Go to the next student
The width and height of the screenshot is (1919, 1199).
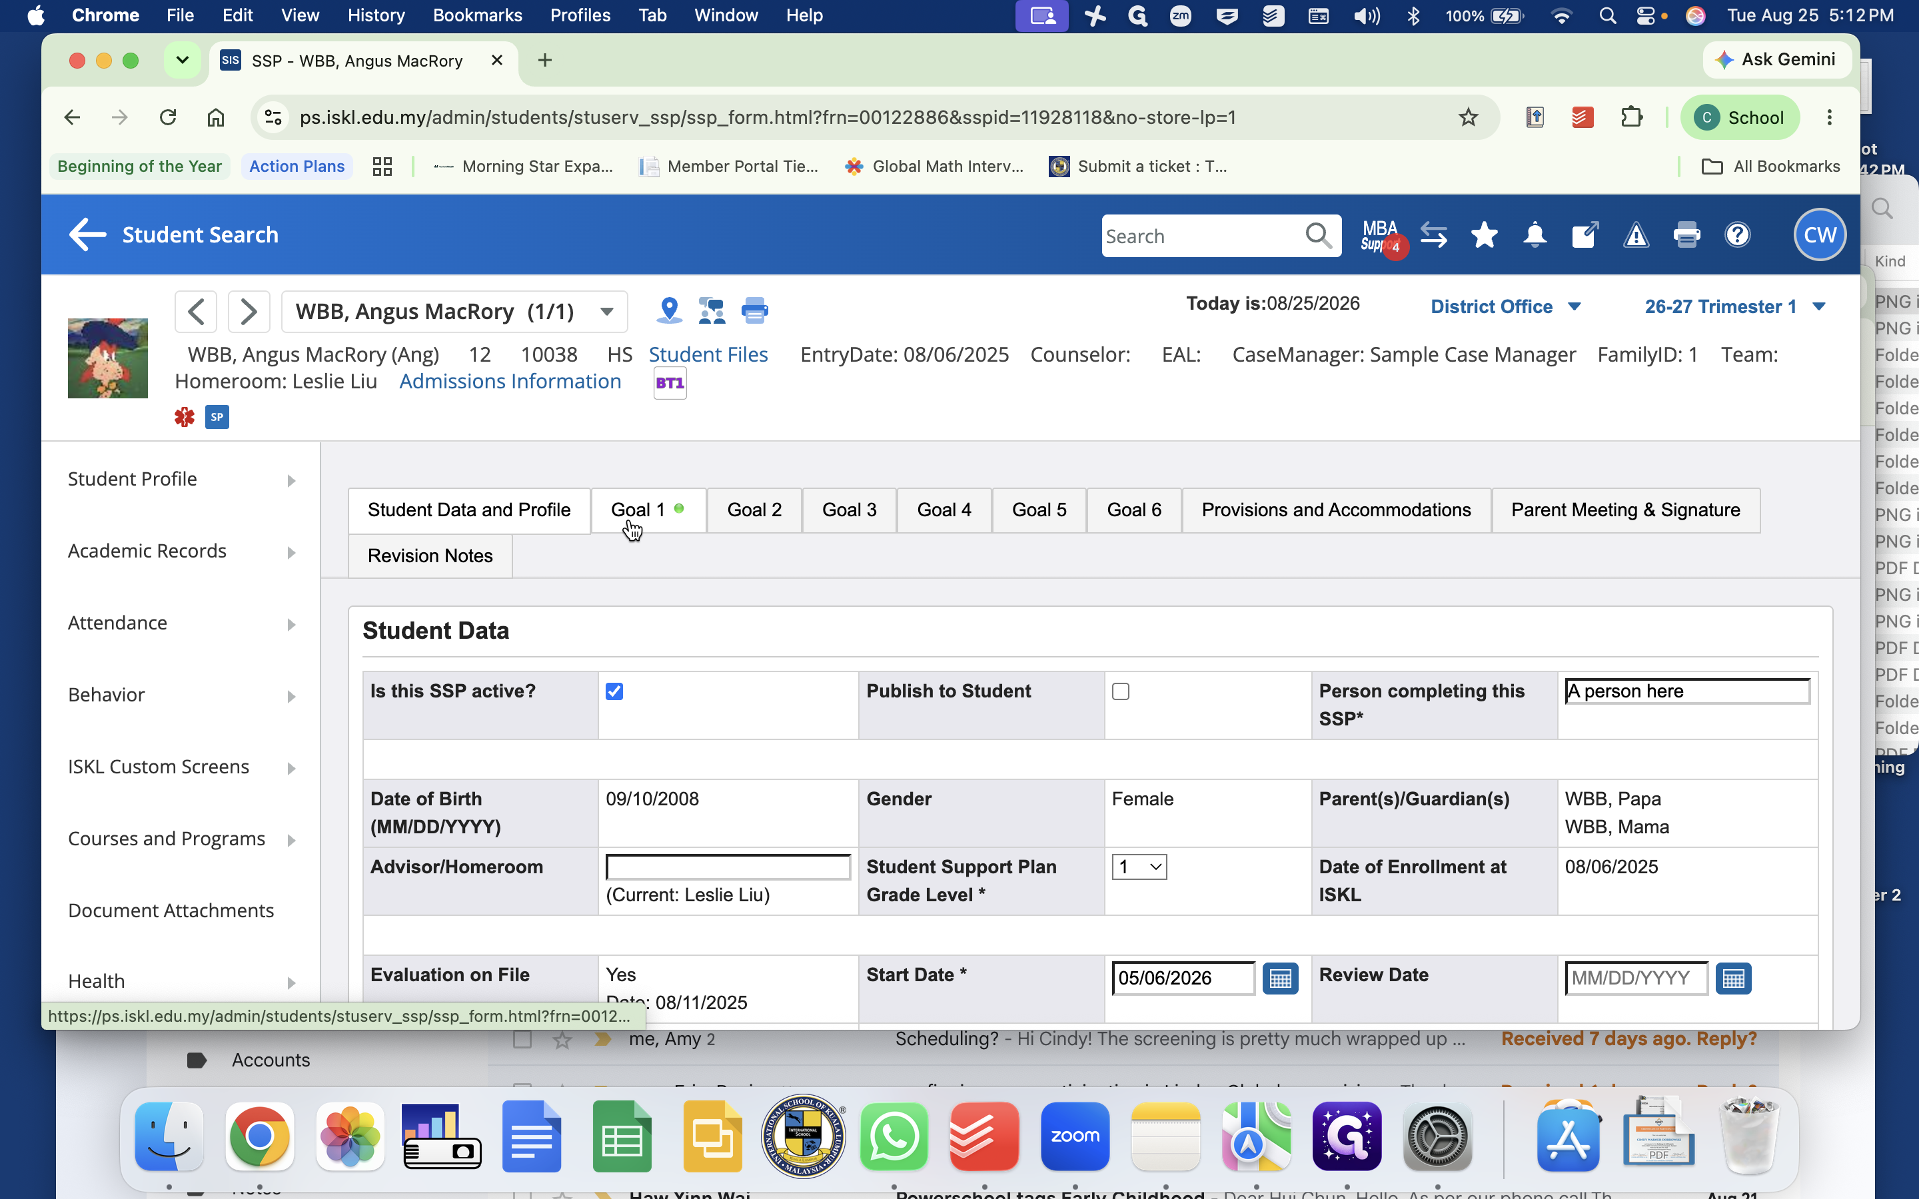point(249,311)
